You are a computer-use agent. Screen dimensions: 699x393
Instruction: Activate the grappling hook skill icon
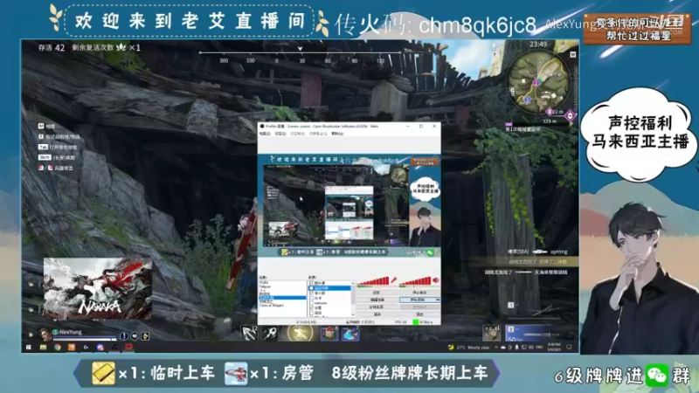pos(249,334)
